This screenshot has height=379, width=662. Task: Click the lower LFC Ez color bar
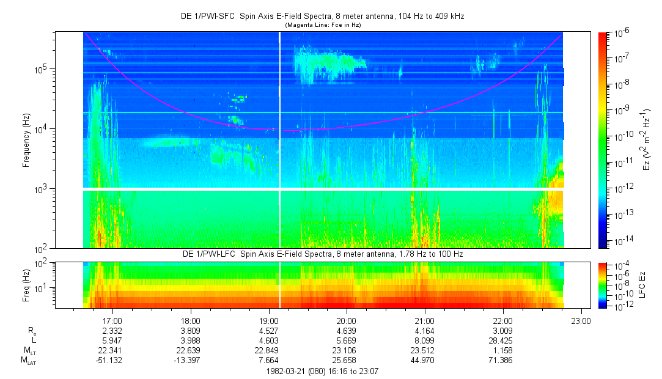tap(603, 285)
